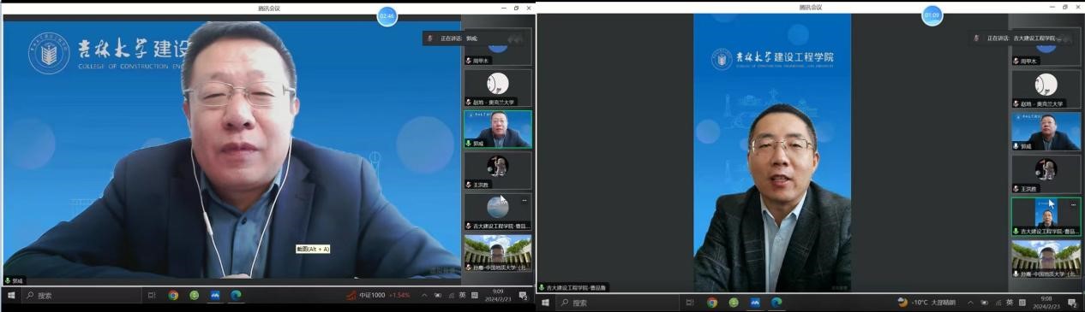
Task: Click the Task View icon in right taskbar
Action: (690, 303)
